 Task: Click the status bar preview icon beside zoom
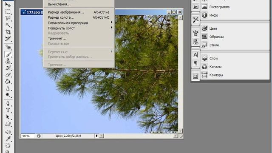click(x=39, y=136)
